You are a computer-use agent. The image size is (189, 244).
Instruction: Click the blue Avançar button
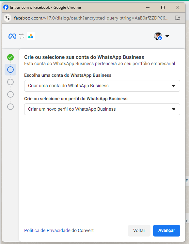coord(166,230)
